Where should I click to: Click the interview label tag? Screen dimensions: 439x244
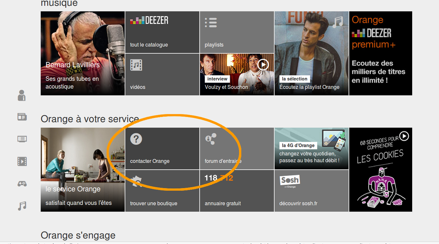(217, 79)
